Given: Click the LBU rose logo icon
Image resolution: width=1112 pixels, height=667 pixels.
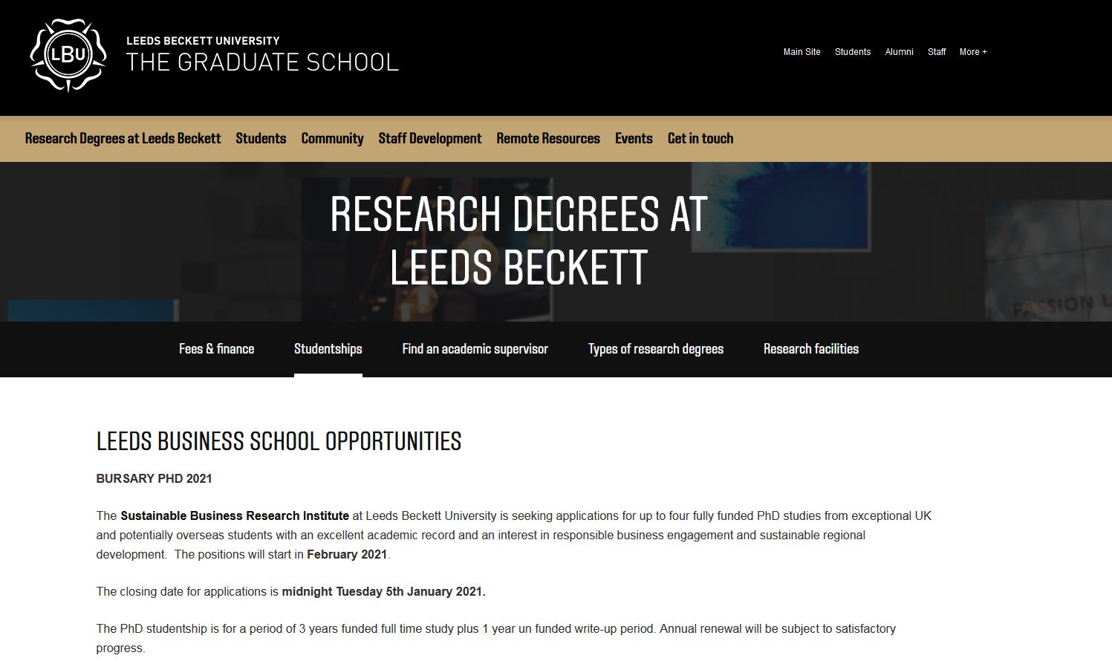Looking at the screenshot, I should pos(68,55).
